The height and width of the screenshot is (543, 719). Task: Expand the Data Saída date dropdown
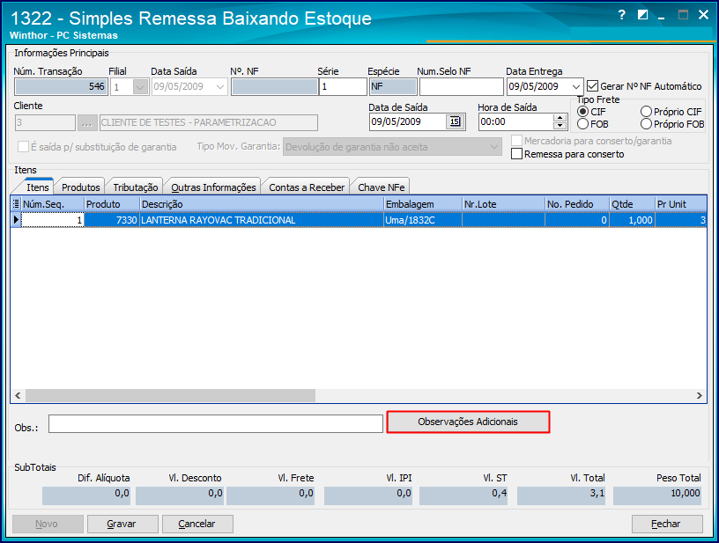[219, 86]
